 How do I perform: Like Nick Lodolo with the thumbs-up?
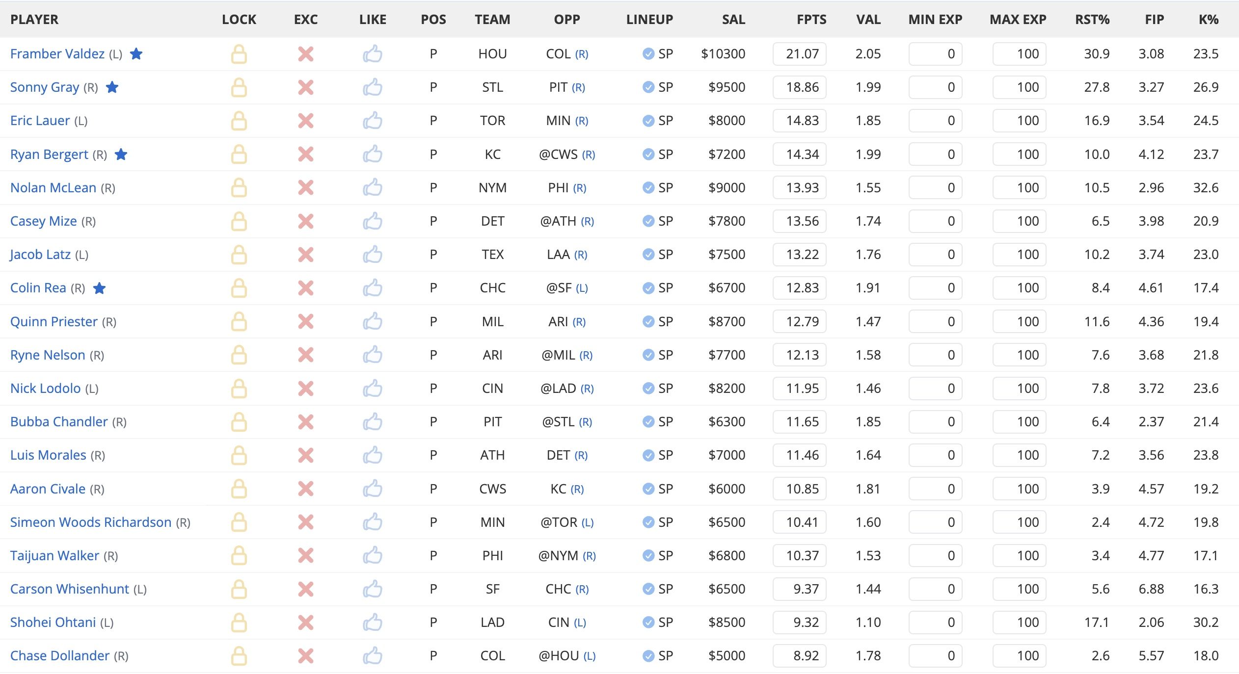(373, 388)
